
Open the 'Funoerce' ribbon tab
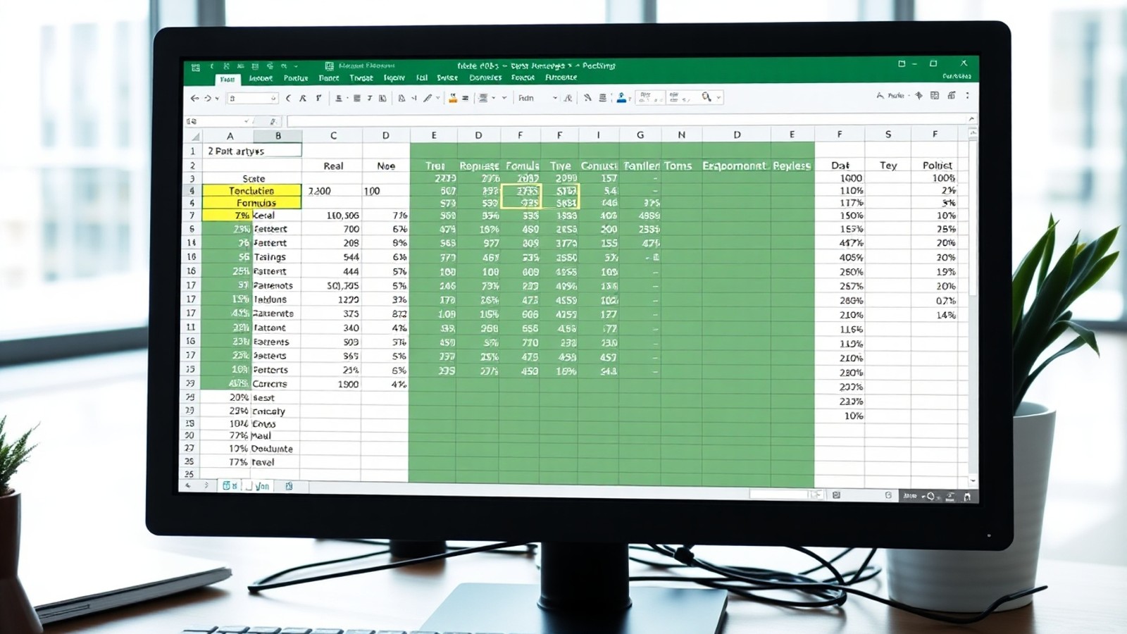pyautogui.click(x=561, y=77)
